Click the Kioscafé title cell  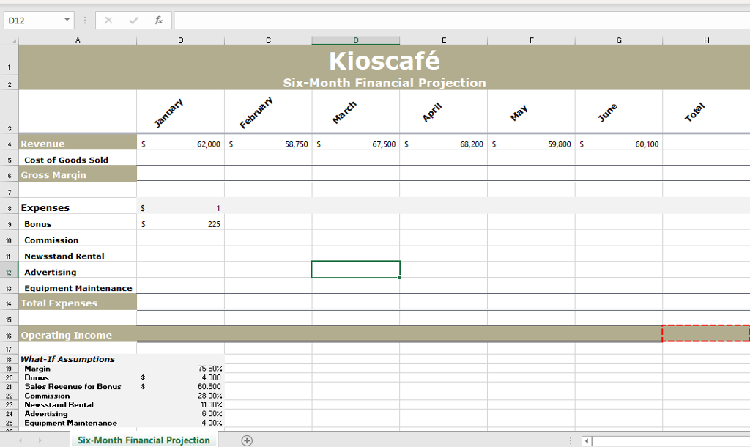pos(384,61)
